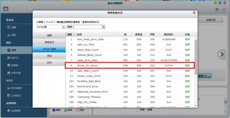230x118 pixels.
Task: Select the Seek_Error_Rate row
Action: pos(130,60)
